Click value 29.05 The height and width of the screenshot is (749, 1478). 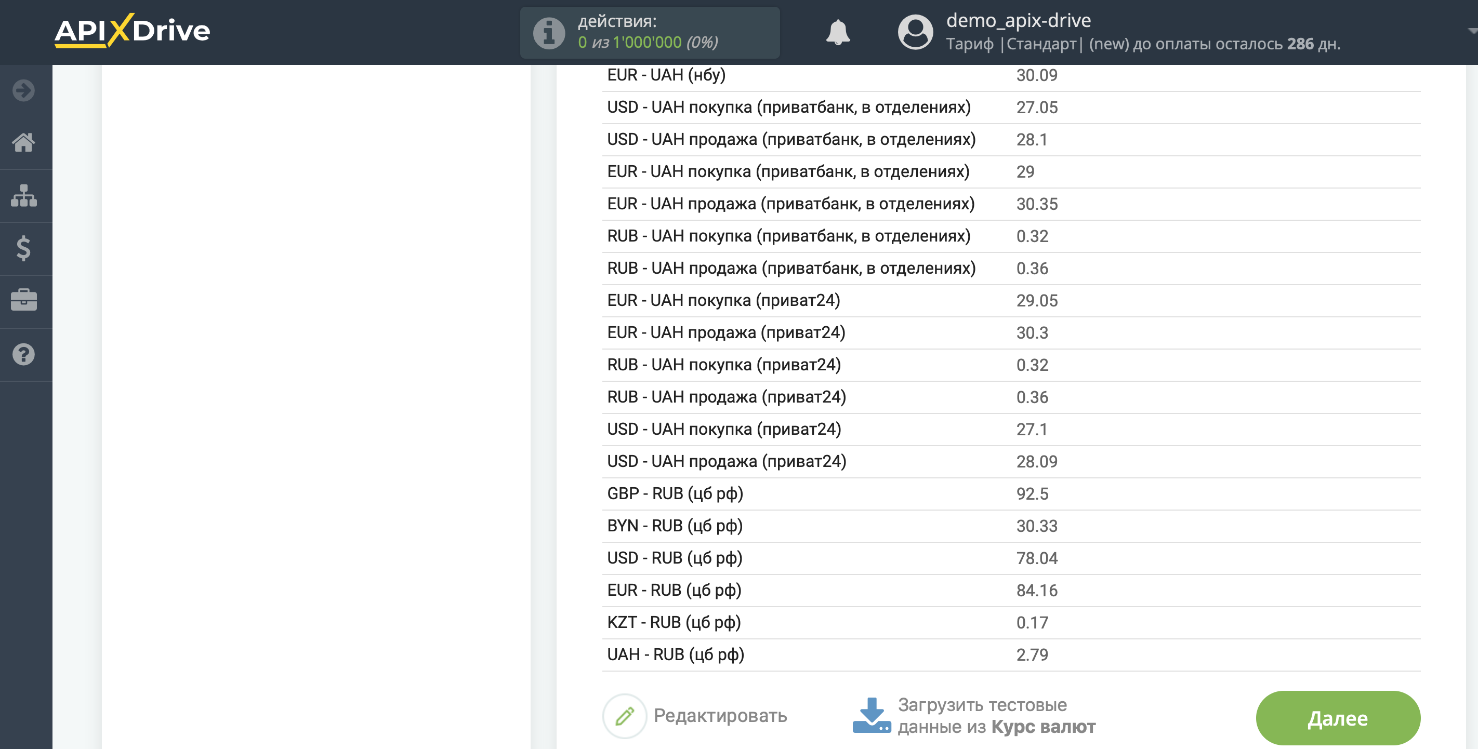click(1037, 301)
